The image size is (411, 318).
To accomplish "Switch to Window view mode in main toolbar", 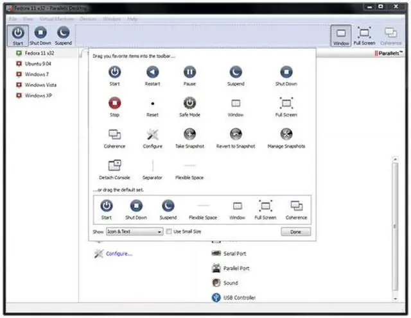I will pos(341,36).
